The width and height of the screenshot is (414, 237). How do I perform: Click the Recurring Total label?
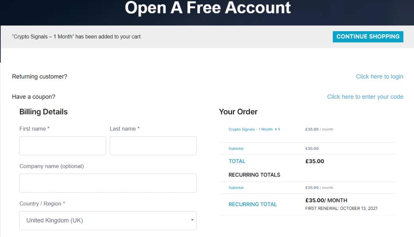253,204
